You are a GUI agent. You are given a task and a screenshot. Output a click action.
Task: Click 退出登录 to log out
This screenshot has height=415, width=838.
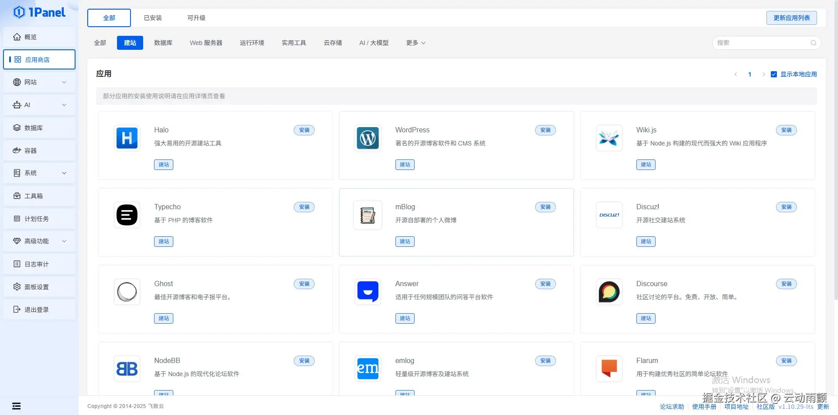(x=39, y=309)
